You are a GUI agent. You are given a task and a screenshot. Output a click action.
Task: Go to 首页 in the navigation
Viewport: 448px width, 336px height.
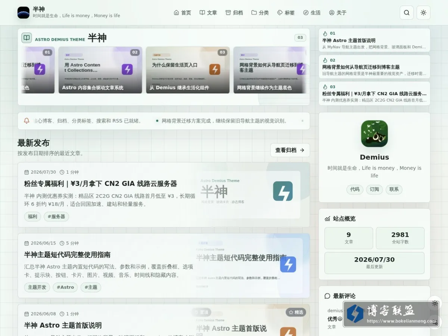(x=183, y=13)
